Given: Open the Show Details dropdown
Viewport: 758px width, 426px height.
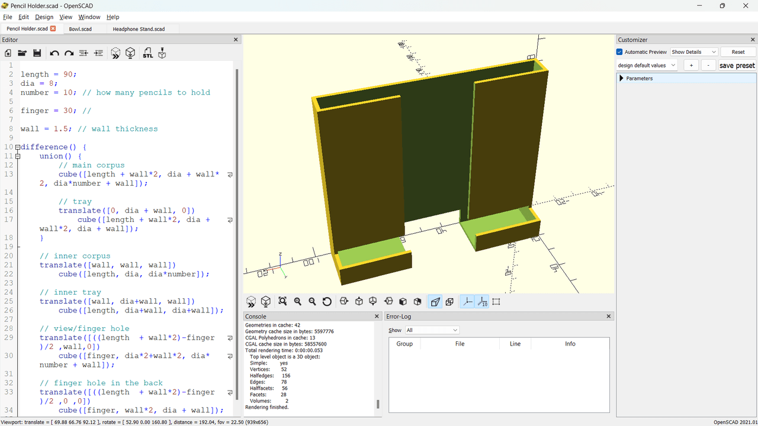Looking at the screenshot, I should 694,52.
